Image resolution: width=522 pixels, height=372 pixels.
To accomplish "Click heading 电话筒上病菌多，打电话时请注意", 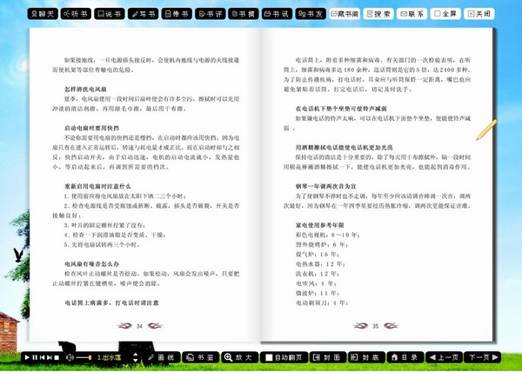I will [111, 303].
